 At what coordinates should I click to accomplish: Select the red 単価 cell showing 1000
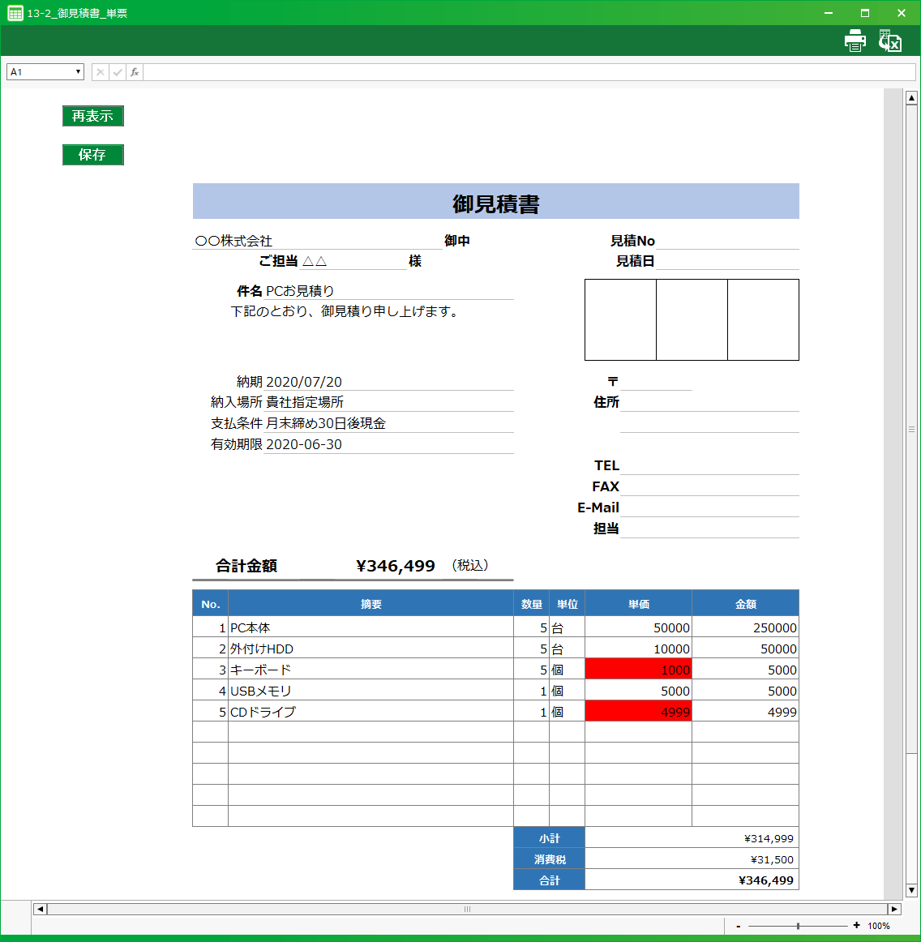coord(638,670)
